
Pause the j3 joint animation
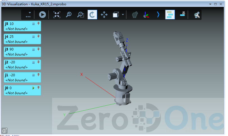(x=33, y=50)
